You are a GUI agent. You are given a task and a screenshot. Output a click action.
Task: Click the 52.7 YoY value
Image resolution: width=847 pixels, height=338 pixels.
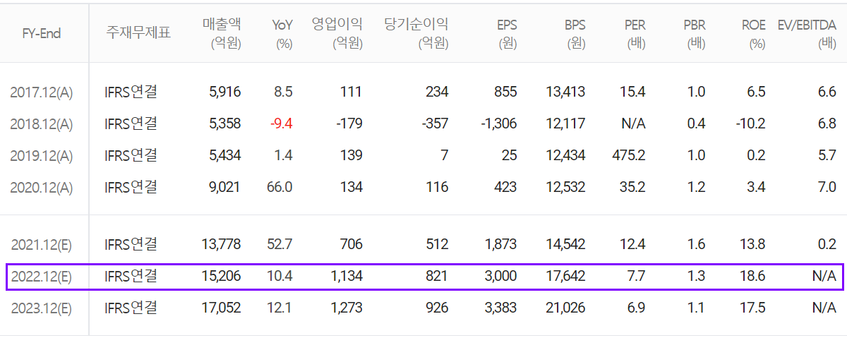280,244
